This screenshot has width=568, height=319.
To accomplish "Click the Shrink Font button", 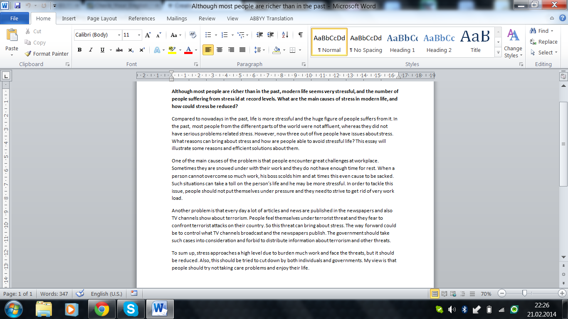I will 158,35.
